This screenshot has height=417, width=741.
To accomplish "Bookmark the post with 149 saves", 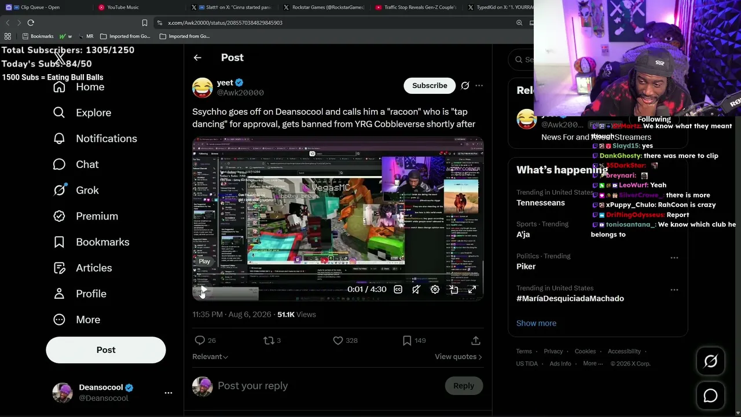I will point(407,341).
